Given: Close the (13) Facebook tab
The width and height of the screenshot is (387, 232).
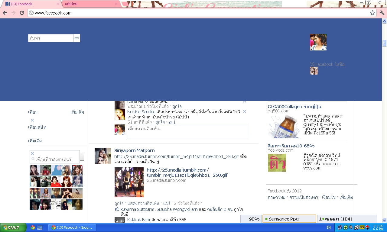Looking at the screenshot, I should [57, 4].
